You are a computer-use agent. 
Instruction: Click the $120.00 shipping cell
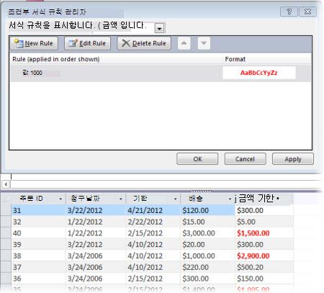point(207,210)
